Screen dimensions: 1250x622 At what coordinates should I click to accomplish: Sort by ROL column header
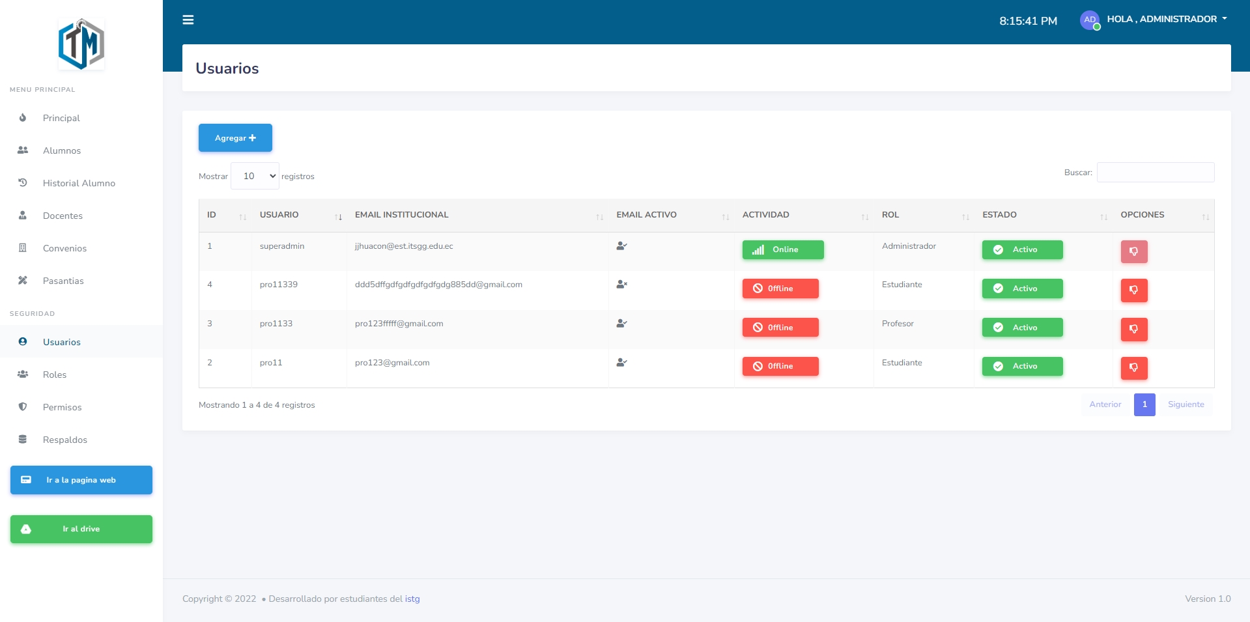pyautogui.click(x=924, y=215)
